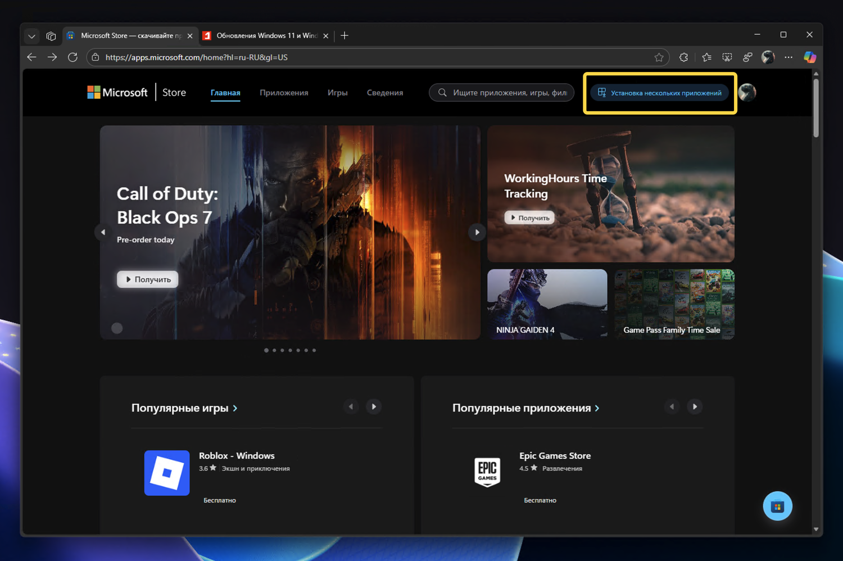This screenshot has width=843, height=561.
Task: Click Бесплатно price under Epic Games Store
Action: pos(540,500)
